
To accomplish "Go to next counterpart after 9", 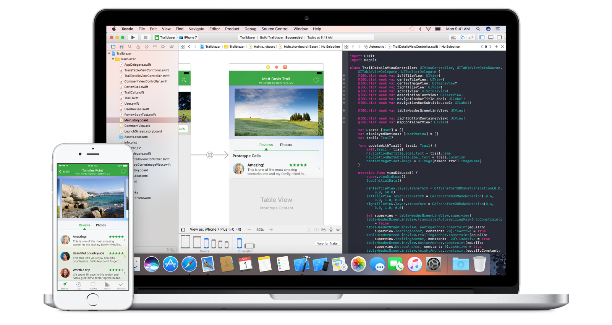I will [490, 47].
